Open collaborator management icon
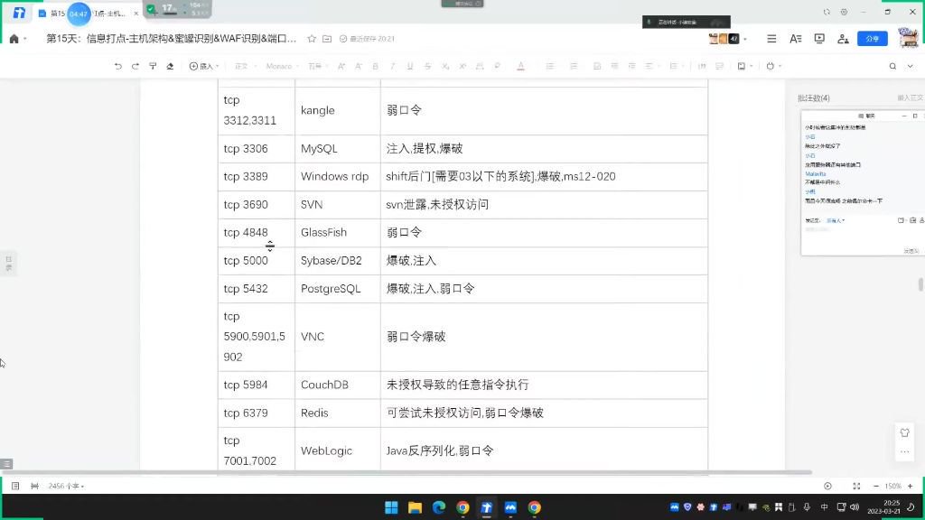925x520 pixels. click(843, 39)
